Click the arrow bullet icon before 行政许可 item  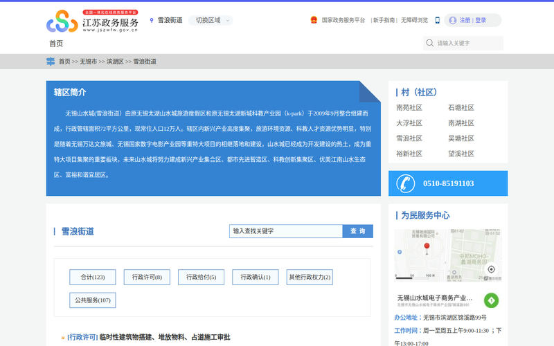tap(63, 338)
